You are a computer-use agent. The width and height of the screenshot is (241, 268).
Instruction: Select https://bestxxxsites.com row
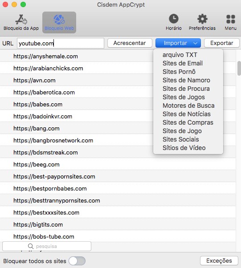(118, 212)
